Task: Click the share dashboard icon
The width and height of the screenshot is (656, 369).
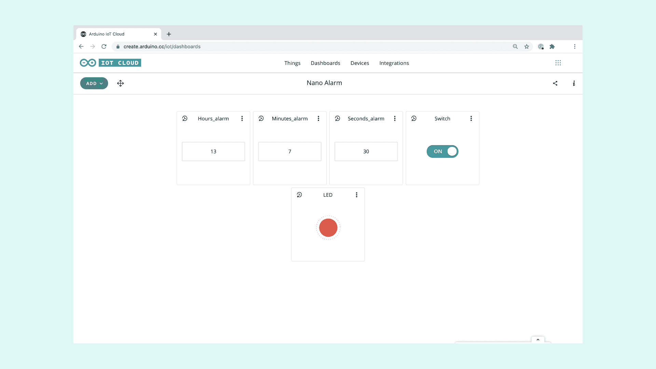Action: [x=555, y=83]
